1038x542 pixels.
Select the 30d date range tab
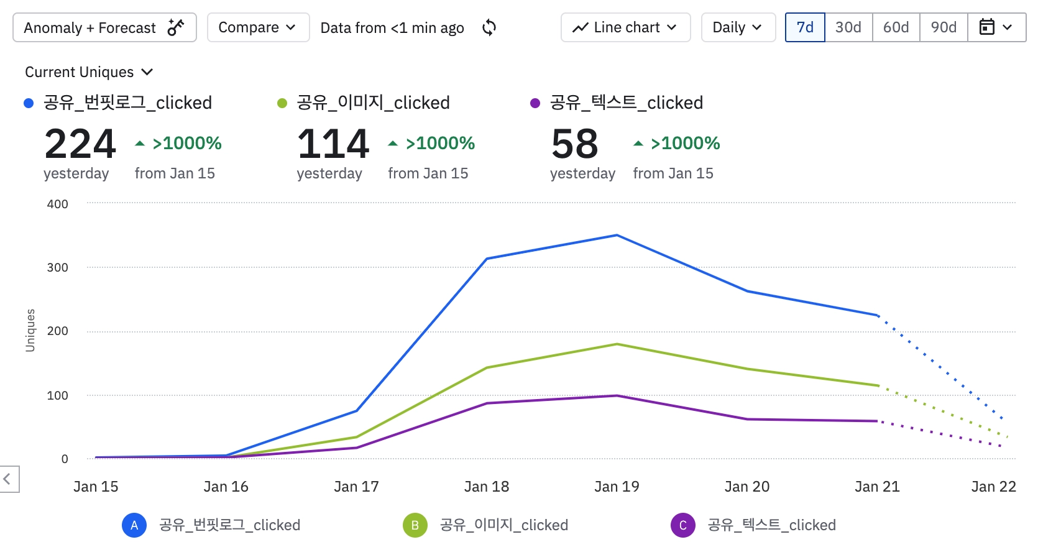848,27
